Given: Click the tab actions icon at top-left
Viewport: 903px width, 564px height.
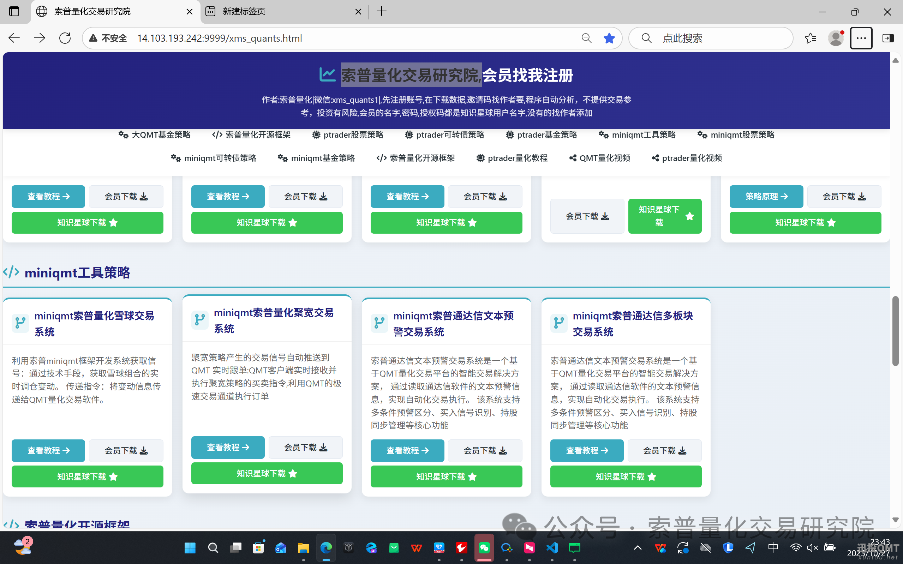Looking at the screenshot, I should (x=14, y=11).
